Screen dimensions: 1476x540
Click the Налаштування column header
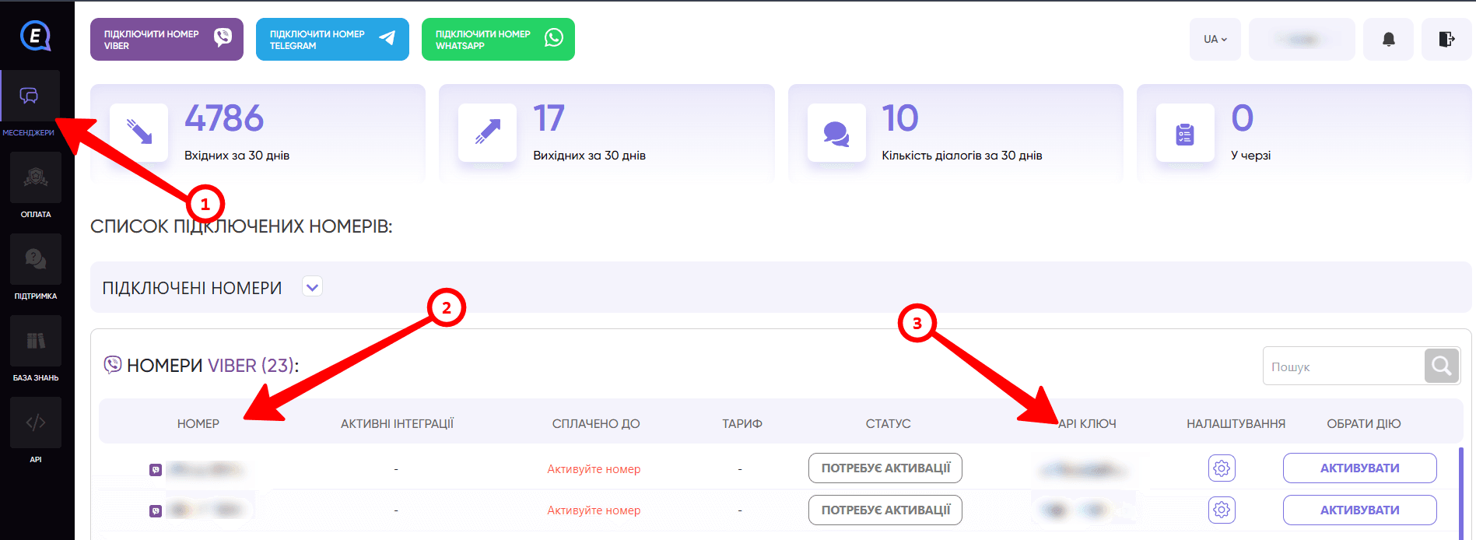(x=1236, y=424)
